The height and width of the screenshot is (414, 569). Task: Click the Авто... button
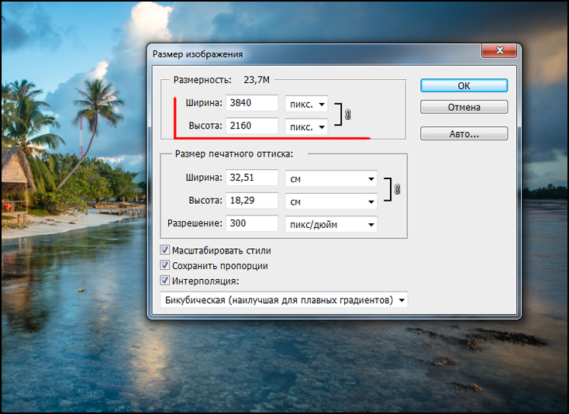pos(464,133)
